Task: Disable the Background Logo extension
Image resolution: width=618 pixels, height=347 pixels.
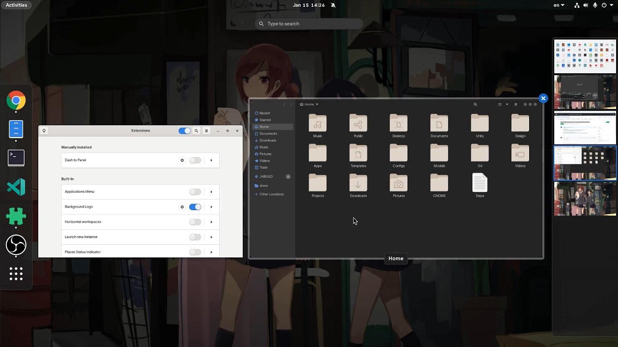Action: (195, 207)
